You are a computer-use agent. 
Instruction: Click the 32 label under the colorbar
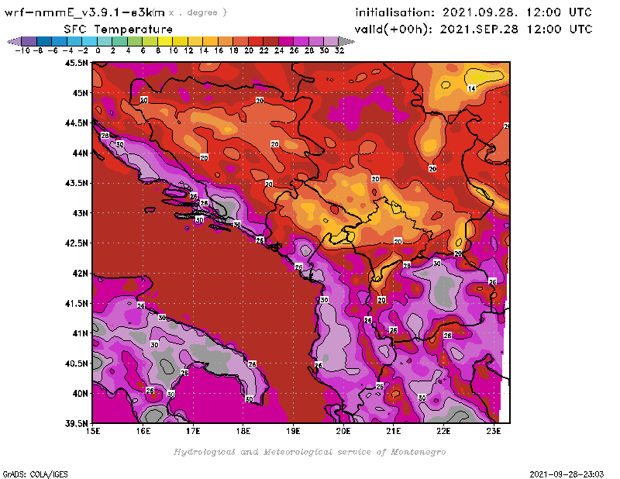coord(339,50)
